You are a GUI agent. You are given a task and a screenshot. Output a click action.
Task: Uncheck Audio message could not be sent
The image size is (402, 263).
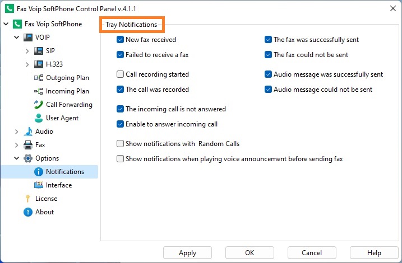268,90
